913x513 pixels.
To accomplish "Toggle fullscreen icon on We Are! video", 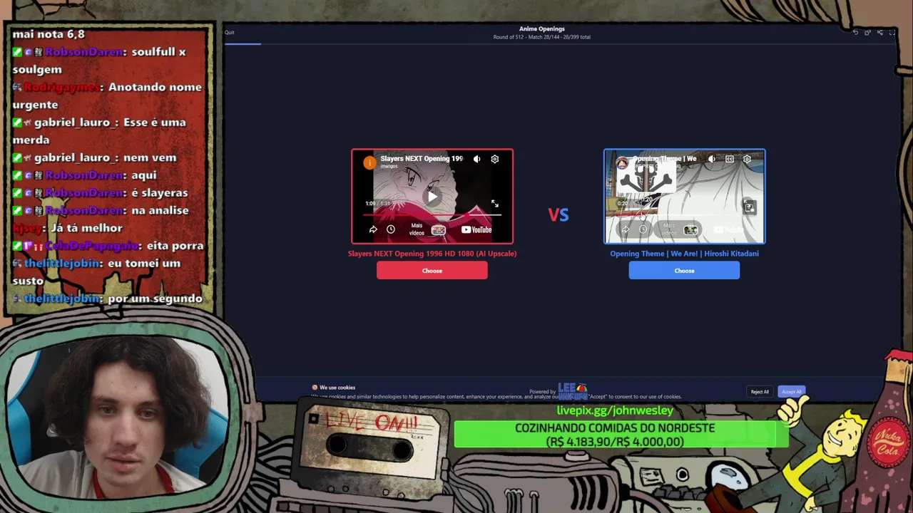I will pos(748,206).
